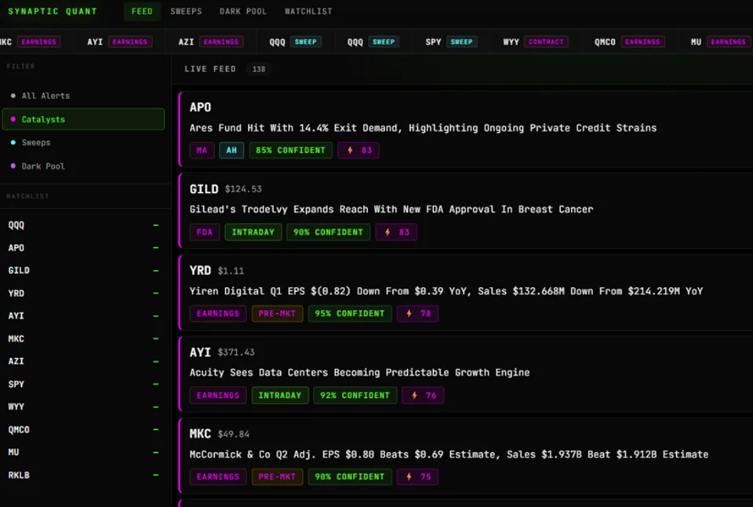Click the Live Feed count badge 138
The image size is (753, 507).
point(258,69)
